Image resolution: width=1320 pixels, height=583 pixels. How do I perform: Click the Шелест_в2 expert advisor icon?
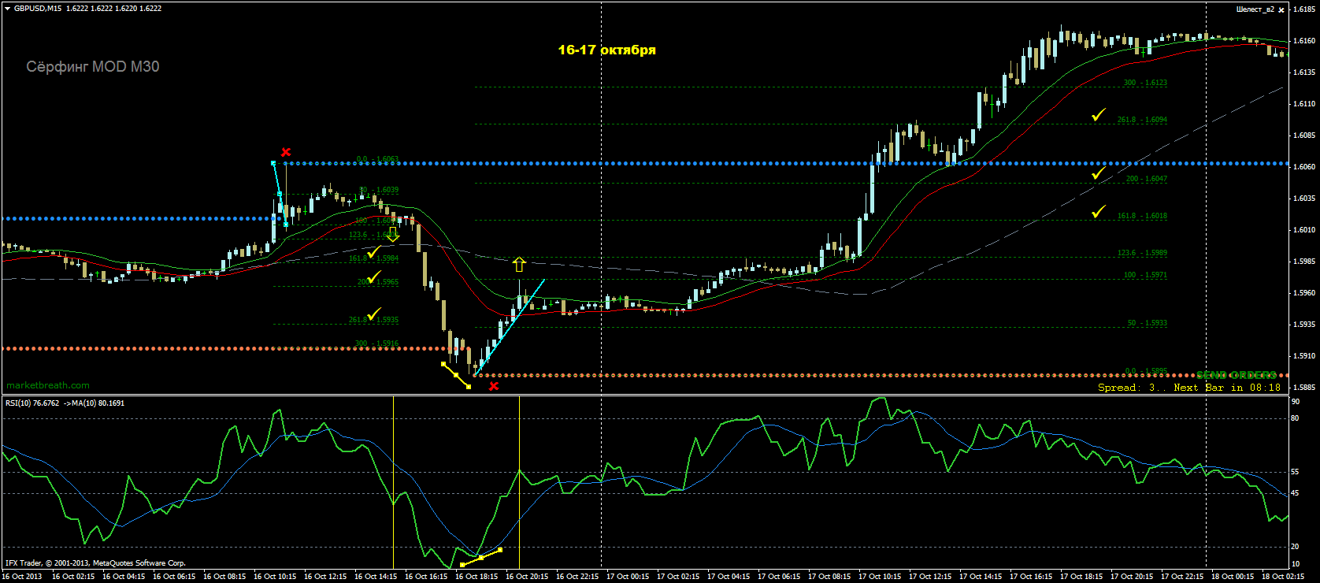pos(1281,9)
